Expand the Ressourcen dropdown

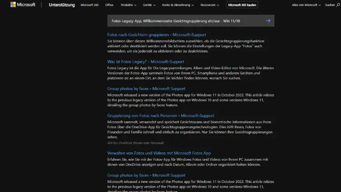(x=210, y=5)
